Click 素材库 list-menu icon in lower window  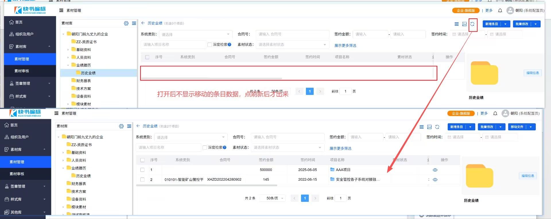coord(129,126)
